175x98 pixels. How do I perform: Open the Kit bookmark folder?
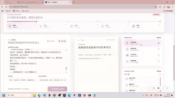[x=8, y=11]
